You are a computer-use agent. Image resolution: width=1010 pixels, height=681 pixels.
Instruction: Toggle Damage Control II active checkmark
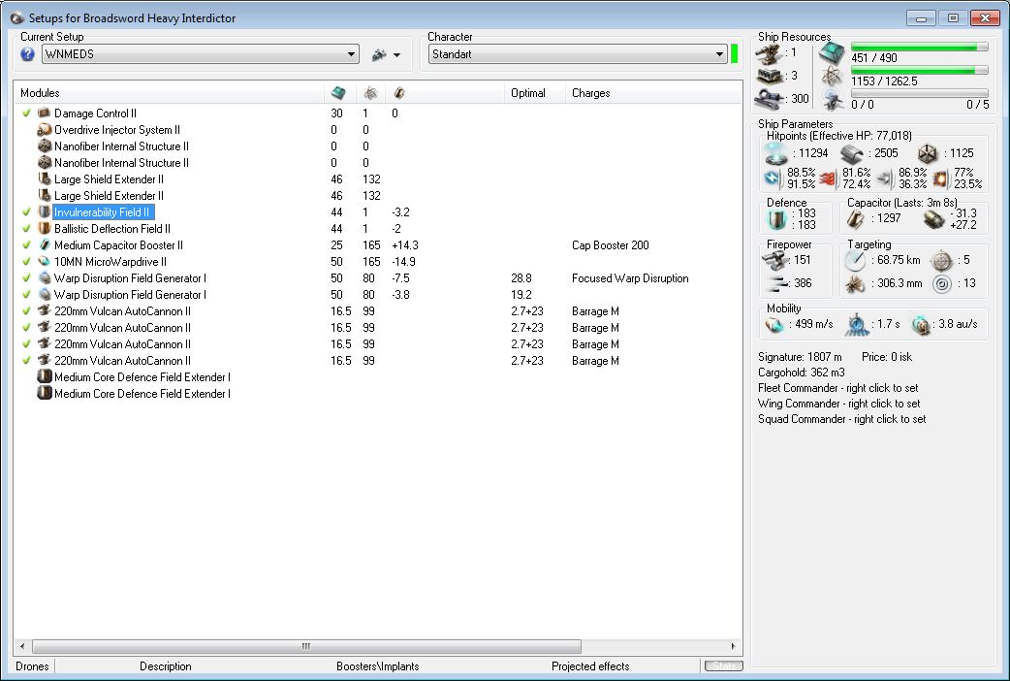[26, 113]
